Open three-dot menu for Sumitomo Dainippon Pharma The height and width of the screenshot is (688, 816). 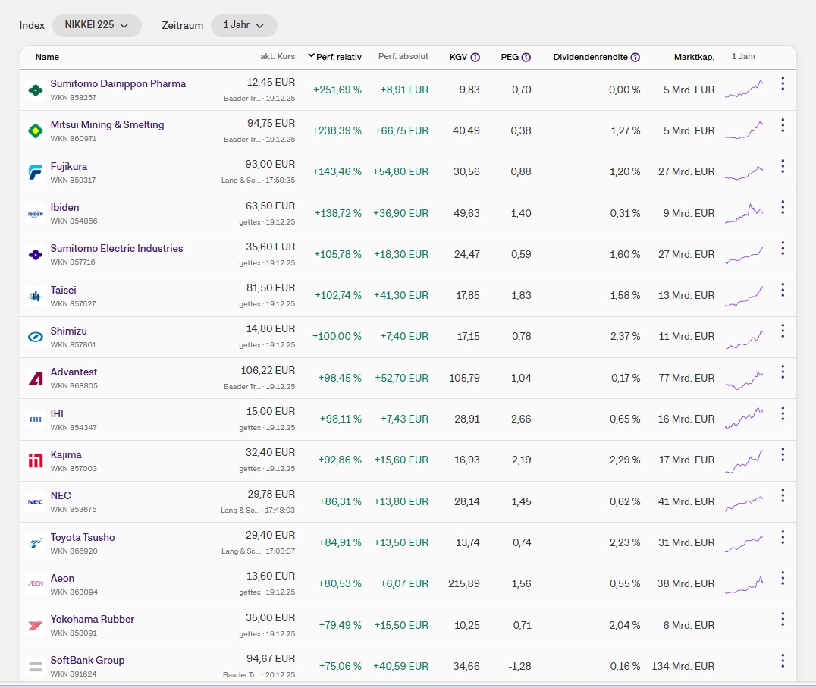pos(783,84)
